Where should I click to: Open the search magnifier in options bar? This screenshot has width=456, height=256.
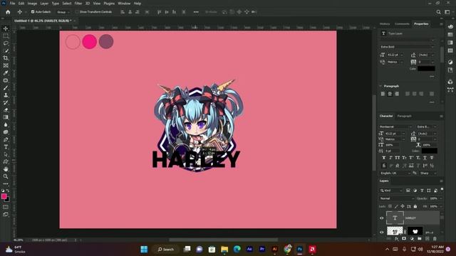[438, 12]
